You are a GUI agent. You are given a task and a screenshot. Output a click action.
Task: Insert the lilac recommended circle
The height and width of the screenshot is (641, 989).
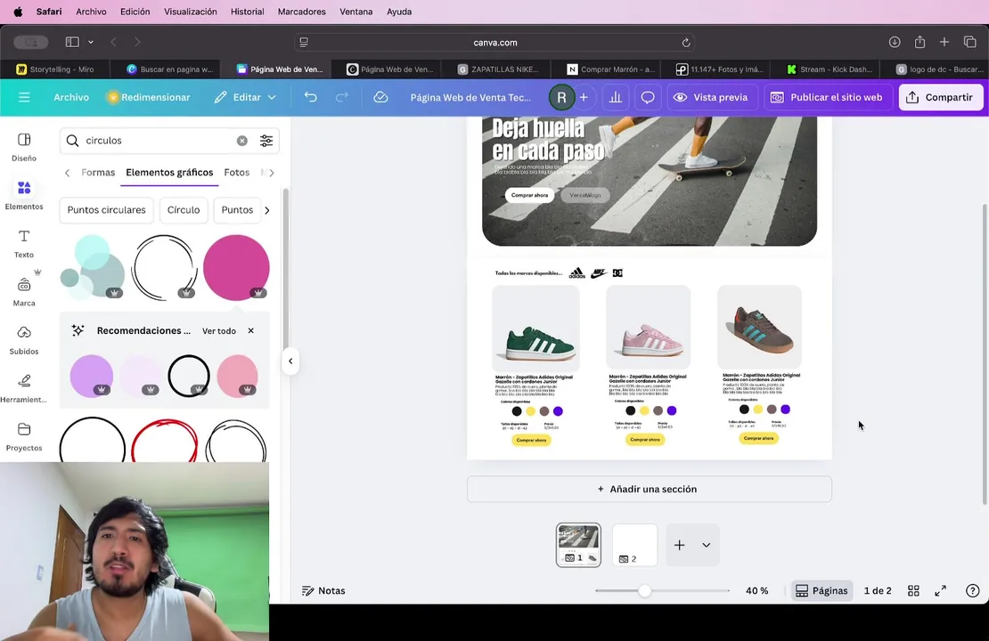(92, 377)
